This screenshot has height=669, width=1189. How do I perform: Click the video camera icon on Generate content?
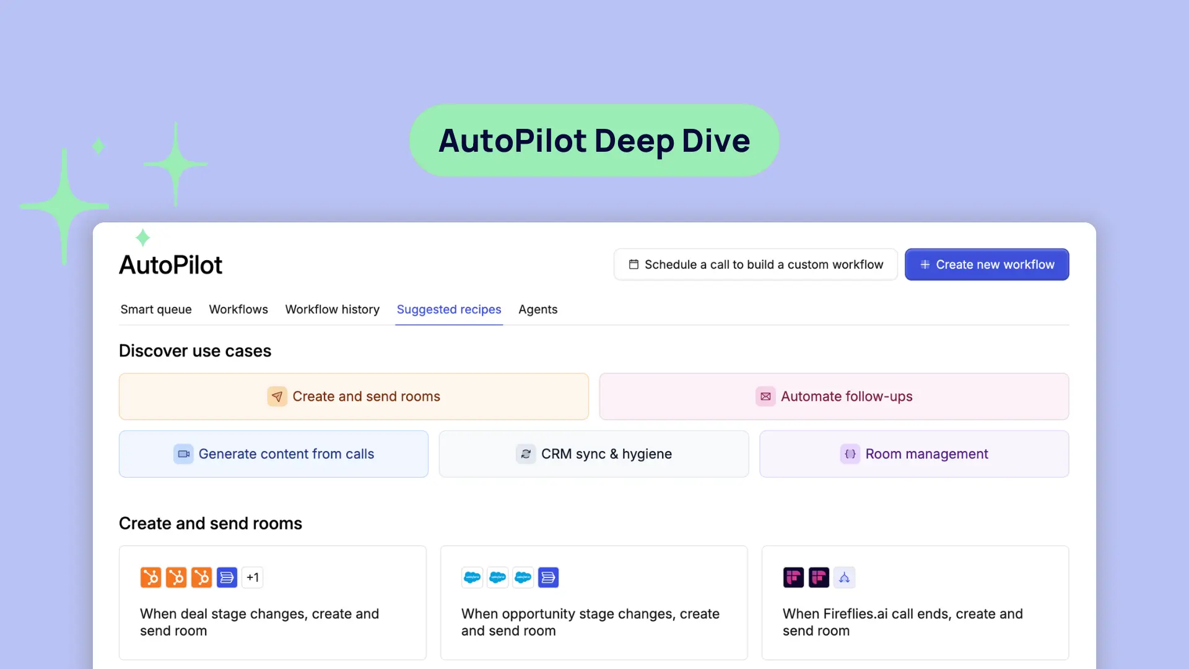point(183,454)
